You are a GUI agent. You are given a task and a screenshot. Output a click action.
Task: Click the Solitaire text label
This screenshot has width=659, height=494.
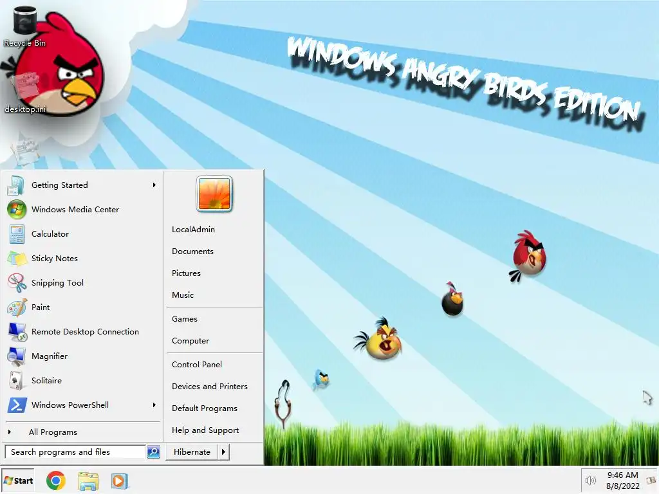[46, 381]
